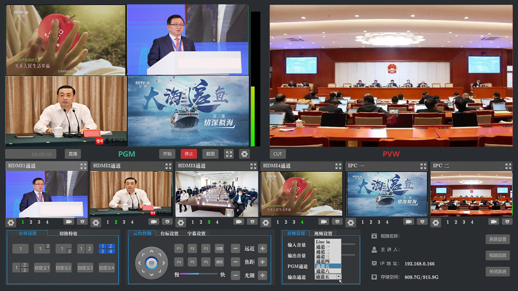The image size is (518, 291).
Task: Click the PGM fullscreen icon
Action: point(229,154)
